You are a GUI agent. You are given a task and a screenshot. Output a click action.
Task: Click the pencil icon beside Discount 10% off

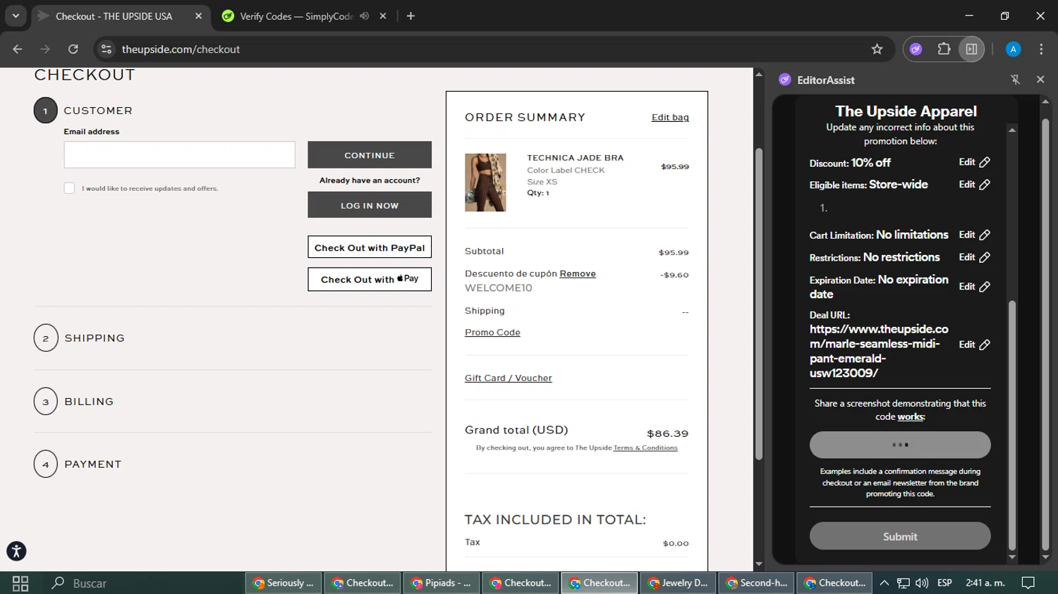(985, 162)
